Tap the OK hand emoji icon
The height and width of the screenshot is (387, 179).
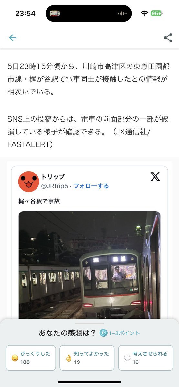pyautogui.click(x=68, y=358)
